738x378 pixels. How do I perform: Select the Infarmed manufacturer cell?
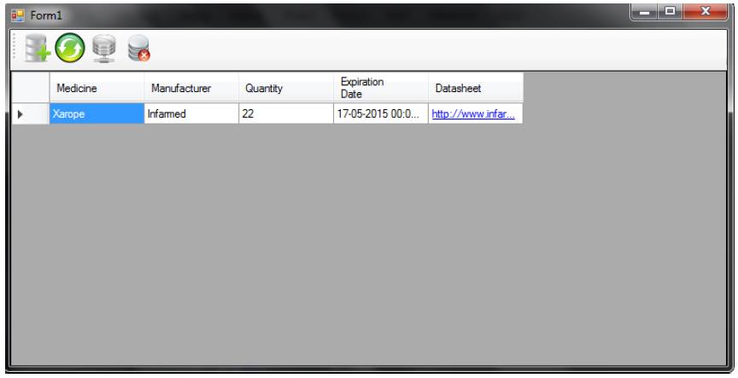(190, 114)
